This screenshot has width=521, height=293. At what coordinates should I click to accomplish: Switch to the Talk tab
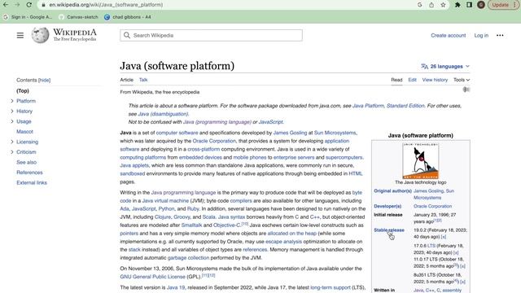pos(143,80)
